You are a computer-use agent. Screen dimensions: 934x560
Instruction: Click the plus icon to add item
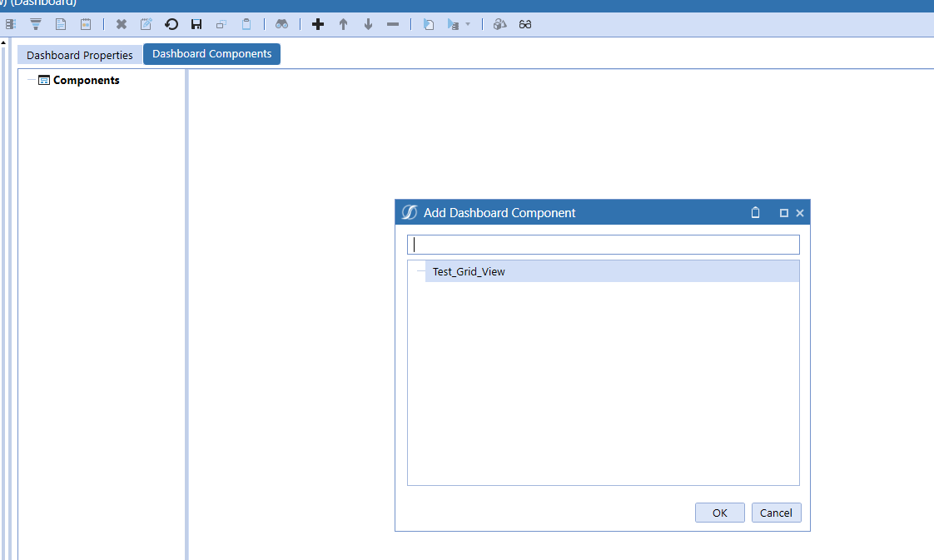(x=317, y=24)
